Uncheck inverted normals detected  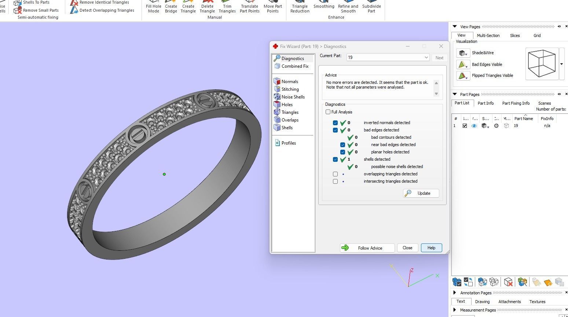(335, 123)
